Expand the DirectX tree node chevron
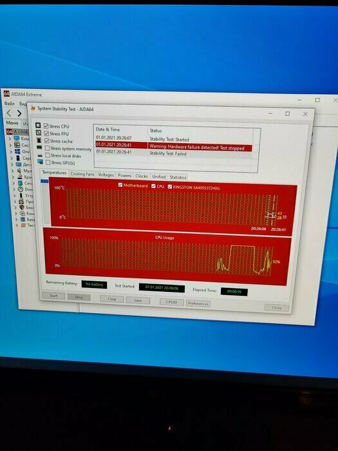The height and width of the screenshot is (451, 338). point(14,189)
